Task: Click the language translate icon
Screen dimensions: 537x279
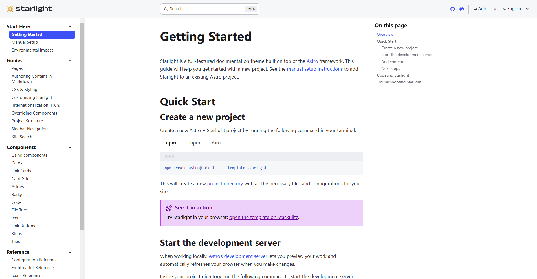Action: [504, 9]
